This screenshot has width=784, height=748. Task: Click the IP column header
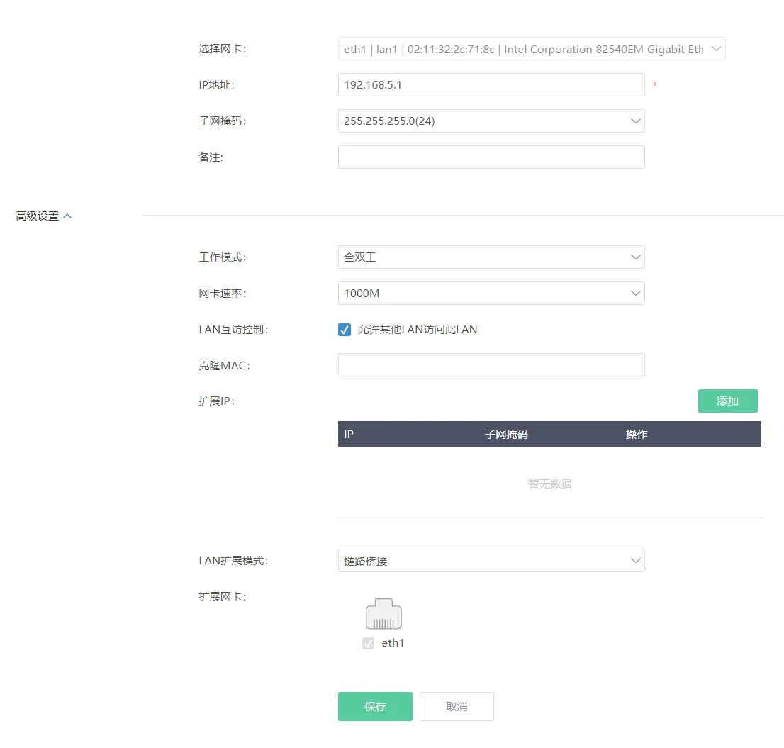[349, 434]
